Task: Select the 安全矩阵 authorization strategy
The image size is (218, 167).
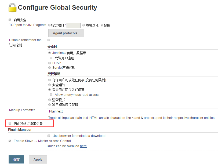Action: [49, 85]
